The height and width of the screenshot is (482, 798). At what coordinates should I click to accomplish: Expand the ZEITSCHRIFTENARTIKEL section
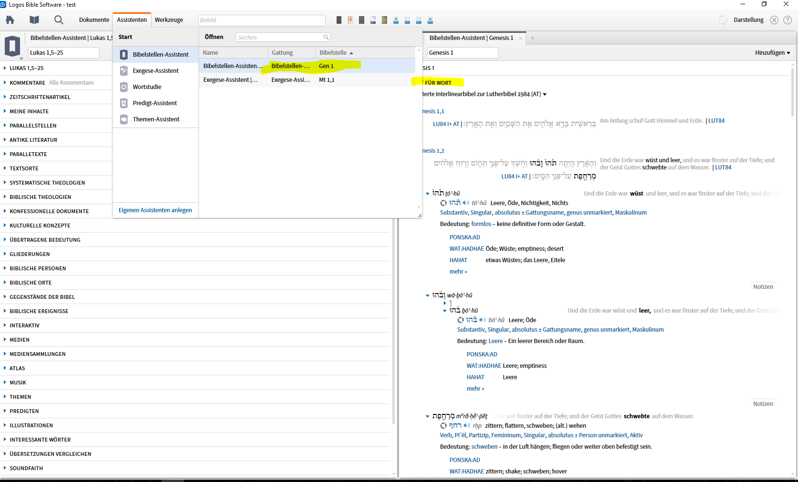click(5, 97)
